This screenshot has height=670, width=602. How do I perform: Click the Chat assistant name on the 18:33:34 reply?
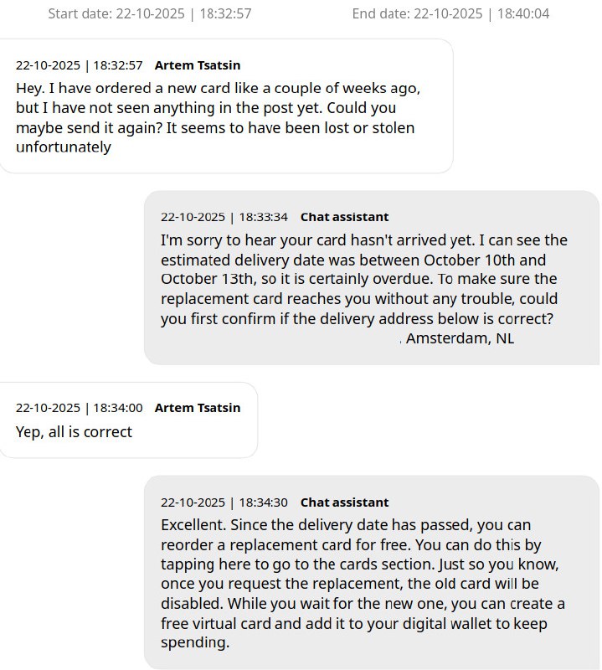(x=344, y=217)
